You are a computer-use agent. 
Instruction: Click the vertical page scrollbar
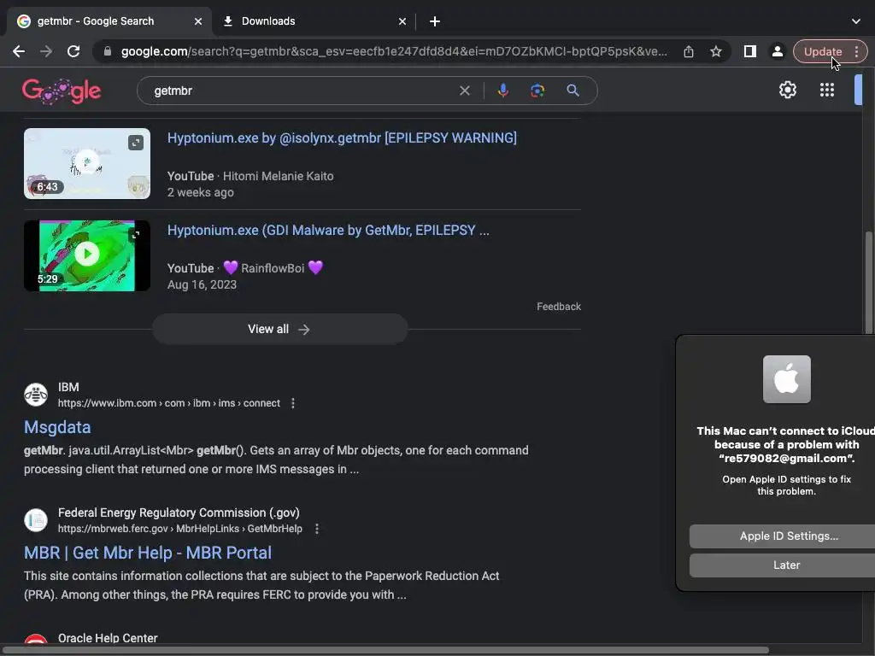(x=868, y=282)
